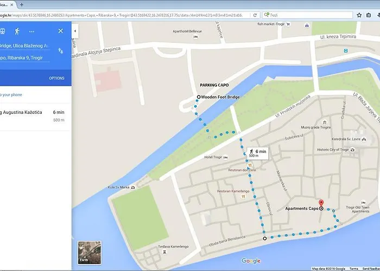Collapse the side panel with arrow
380x271 pixels.
pos(75,32)
